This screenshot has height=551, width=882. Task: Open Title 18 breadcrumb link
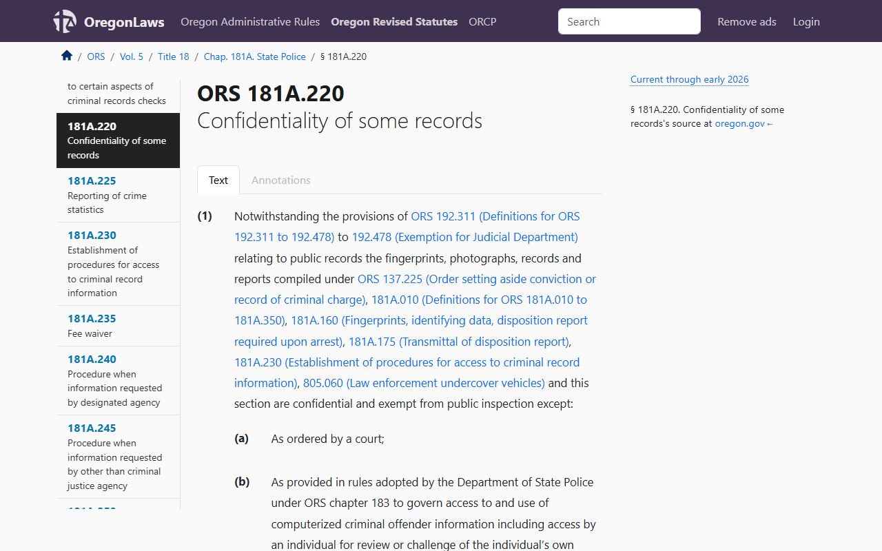pos(174,56)
